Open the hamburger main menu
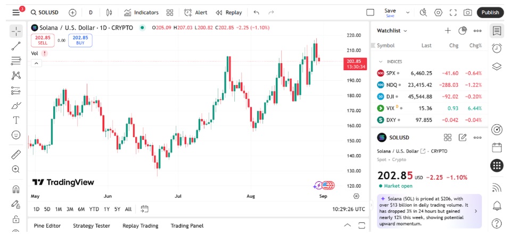 pos(15,13)
